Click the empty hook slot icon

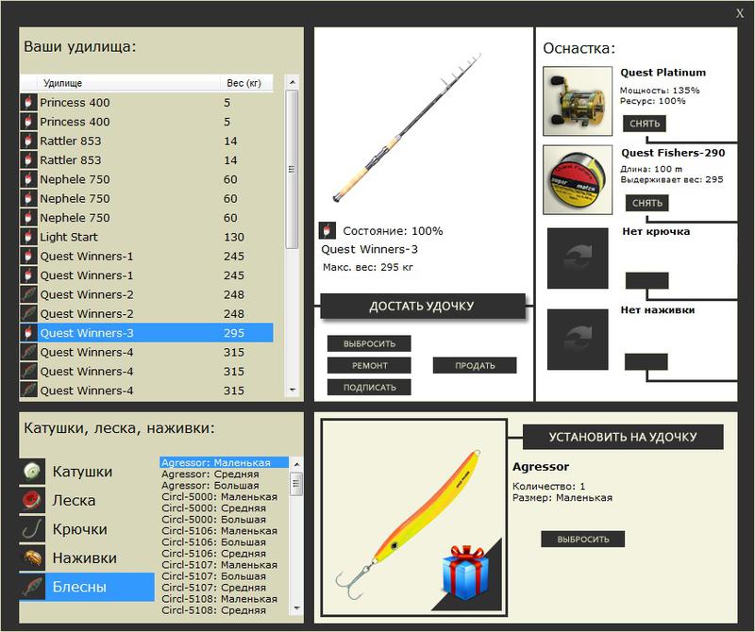coord(578,258)
